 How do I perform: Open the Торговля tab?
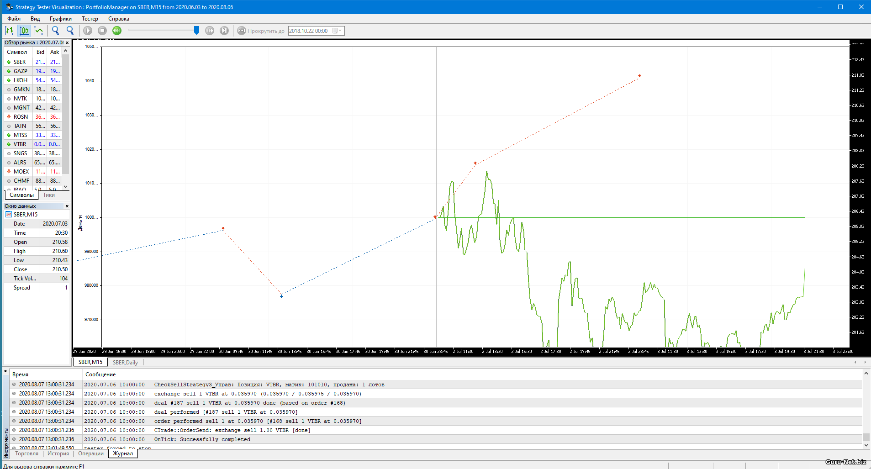click(27, 453)
